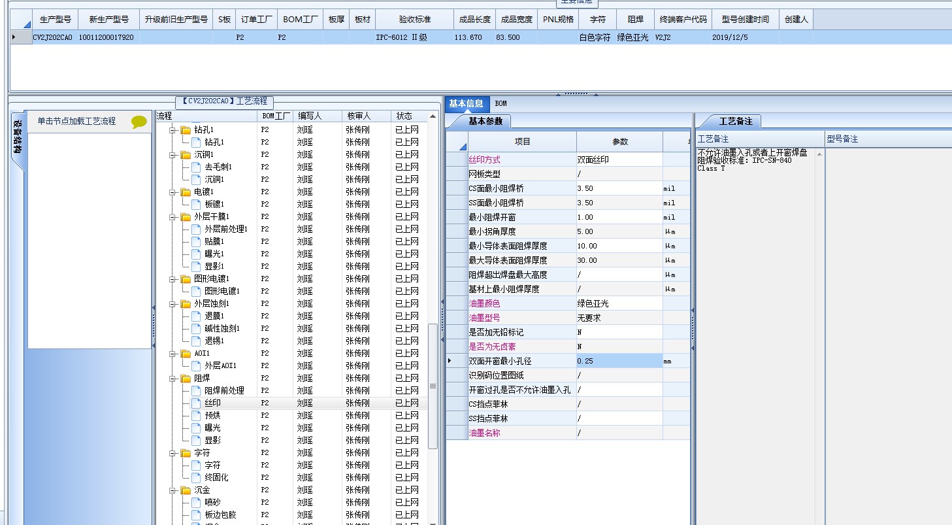This screenshot has width=952, height=525.
Task: Open the BOM tab
Action: click(x=501, y=103)
